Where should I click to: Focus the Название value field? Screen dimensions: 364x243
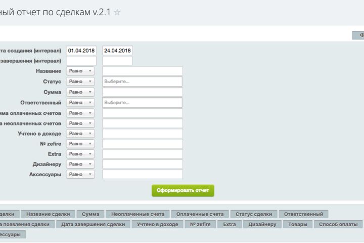(x=142, y=71)
